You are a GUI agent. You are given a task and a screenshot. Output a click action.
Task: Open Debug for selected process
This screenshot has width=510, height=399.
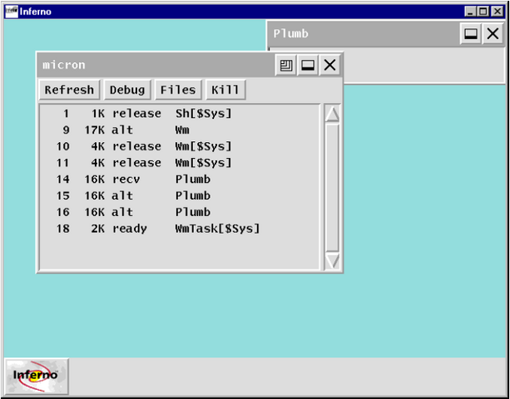pyautogui.click(x=127, y=90)
